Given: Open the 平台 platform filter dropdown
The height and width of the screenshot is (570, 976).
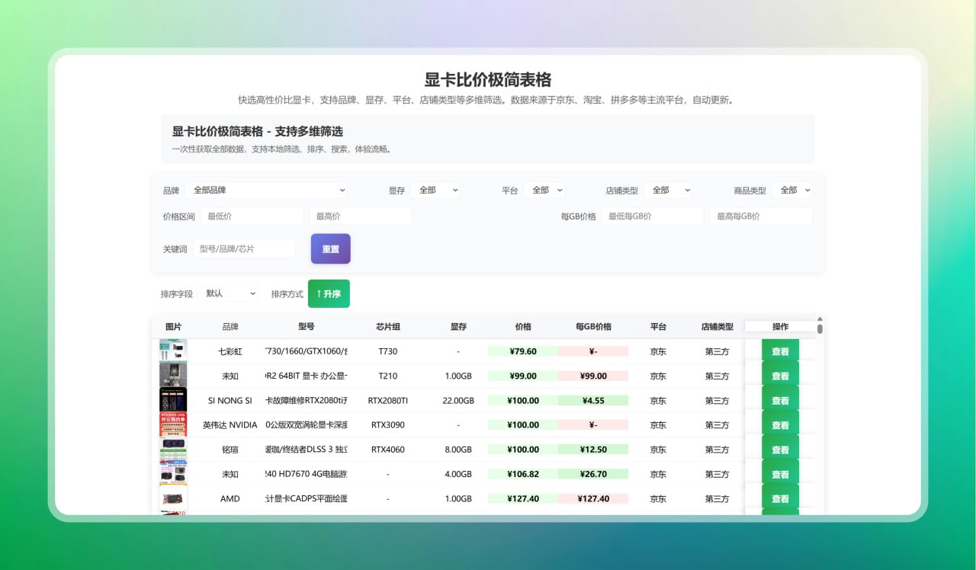Looking at the screenshot, I should (x=544, y=190).
